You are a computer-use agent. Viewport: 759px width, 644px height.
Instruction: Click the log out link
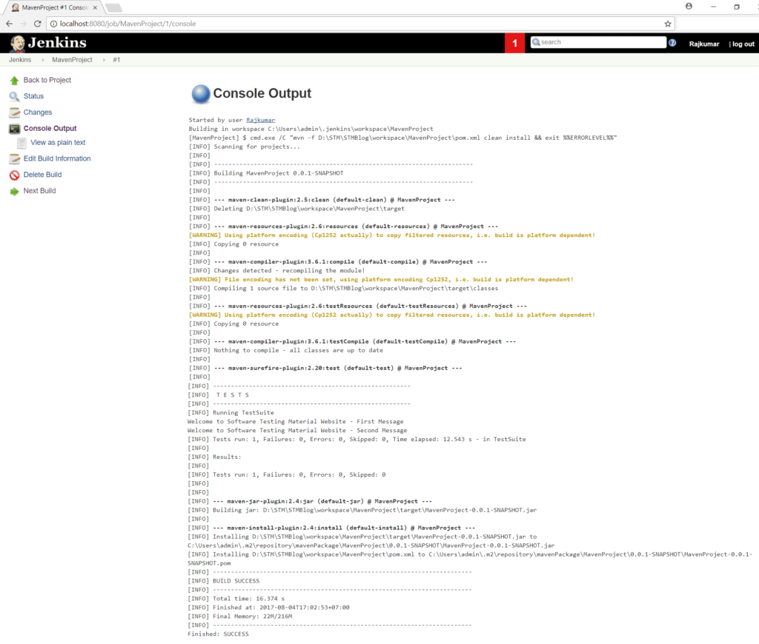[741, 44]
